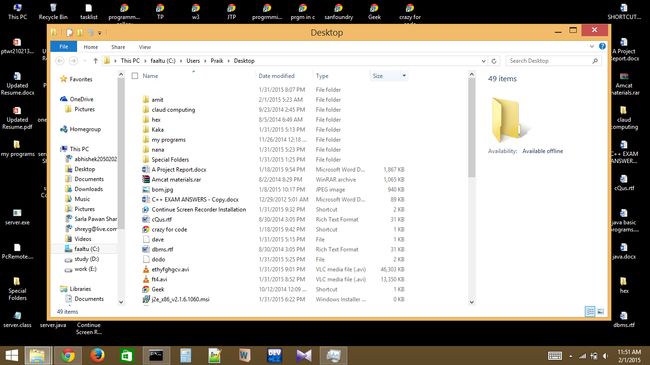
Task: Click the Homegroup icon in navigation pane
Action: [x=64, y=129]
